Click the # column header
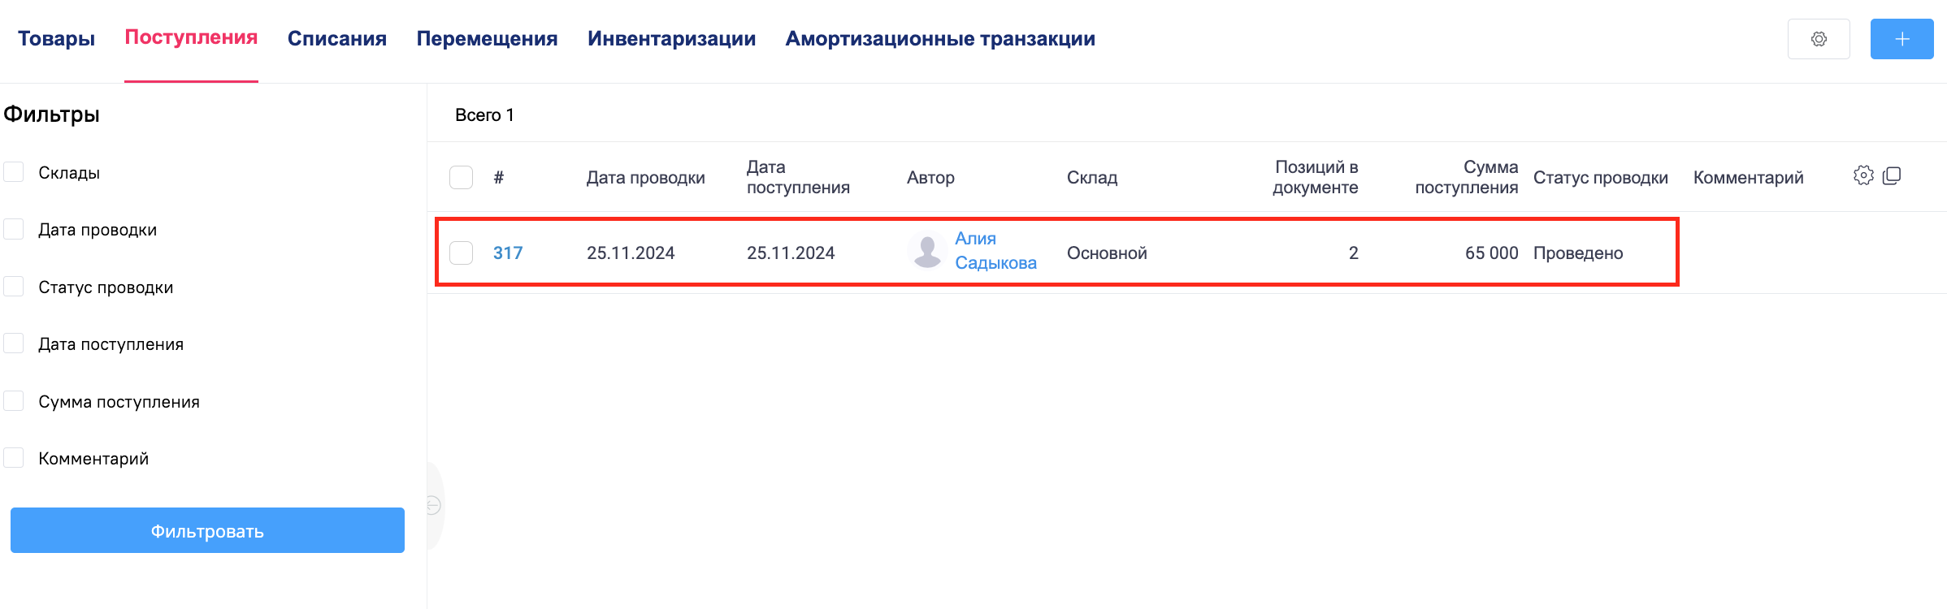Screen dimensions: 1947x609 (499, 177)
